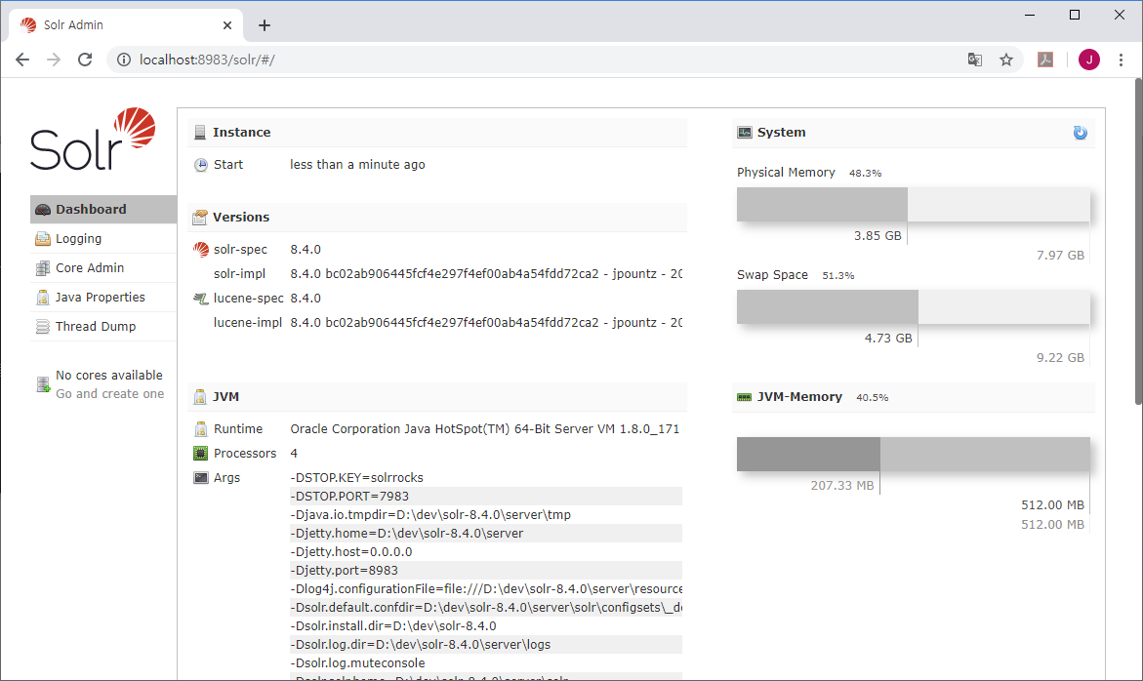Open the Logging page

click(102, 238)
